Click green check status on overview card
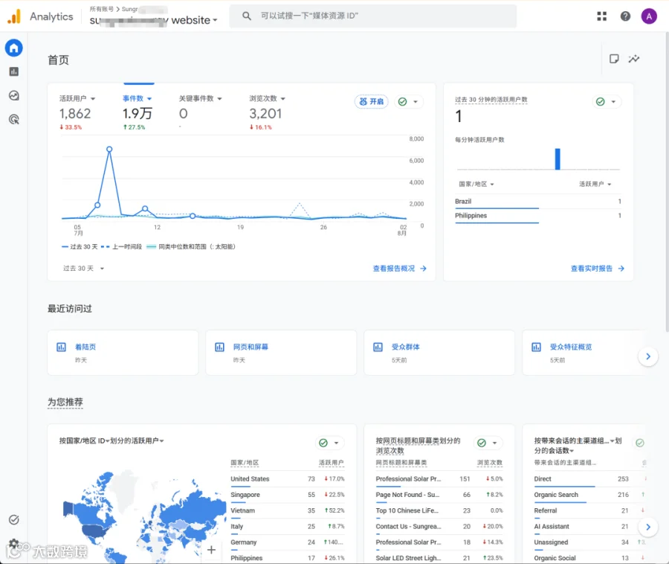Image resolution: width=669 pixels, height=564 pixels. pos(402,102)
